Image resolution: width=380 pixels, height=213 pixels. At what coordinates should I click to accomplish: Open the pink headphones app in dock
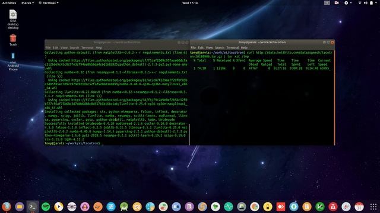tap(85, 206)
